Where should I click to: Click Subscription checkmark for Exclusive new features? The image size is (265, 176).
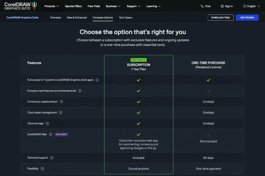point(138,91)
